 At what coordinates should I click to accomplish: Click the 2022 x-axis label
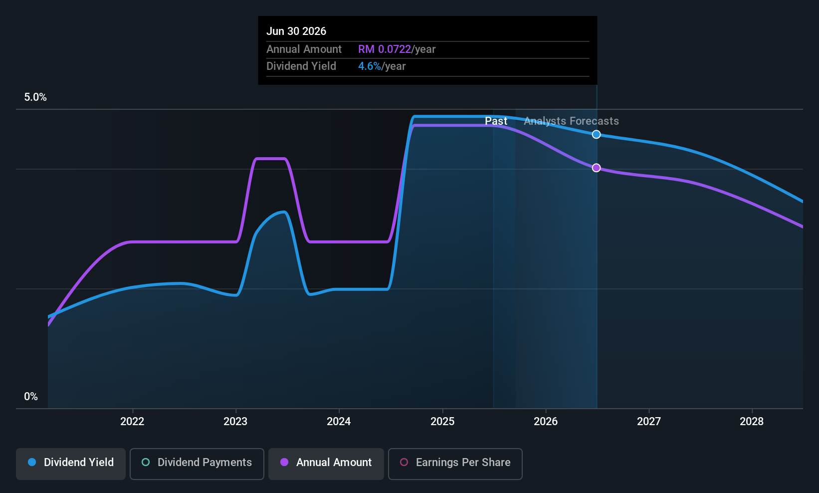(132, 422)
